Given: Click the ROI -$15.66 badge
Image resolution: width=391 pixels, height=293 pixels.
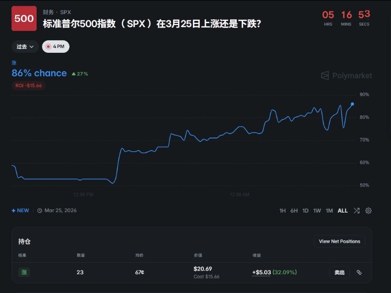Looking at the screenshot, I should (28, 86).
